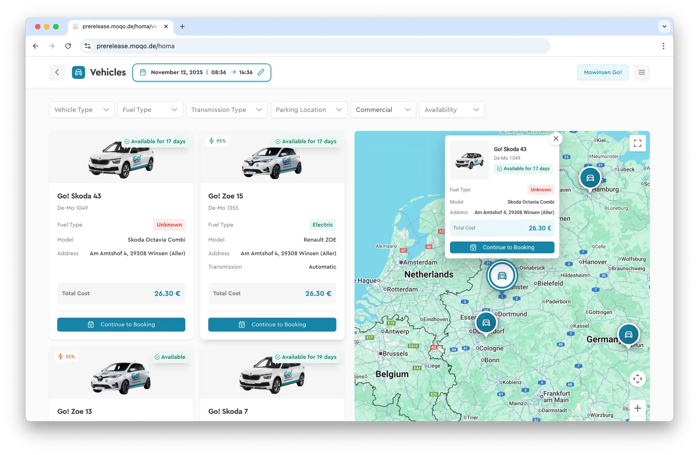Click the address bar URL field
This screenshot has width=699, height=455.
coord(316,46)
